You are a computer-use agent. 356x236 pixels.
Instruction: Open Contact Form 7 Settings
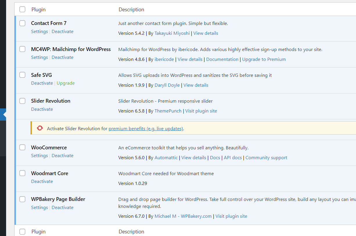pos(39,32)
